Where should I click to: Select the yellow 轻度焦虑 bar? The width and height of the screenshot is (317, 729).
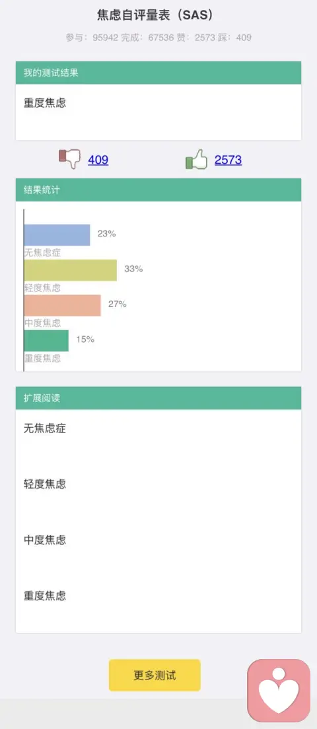coord(71,270)
